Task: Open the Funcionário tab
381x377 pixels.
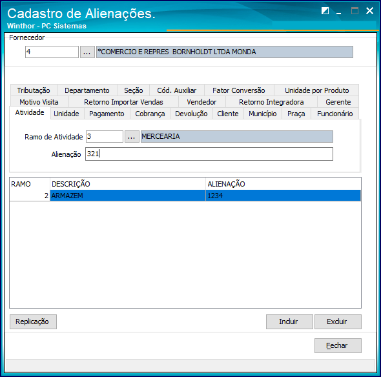Action: (335, 114)
